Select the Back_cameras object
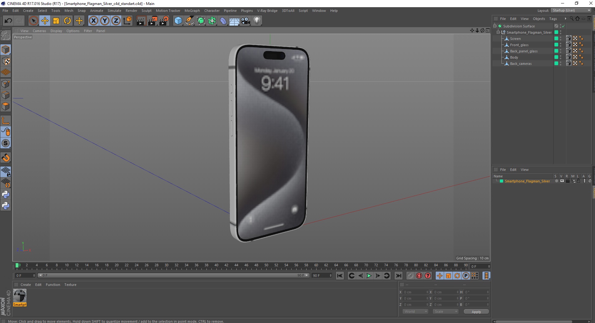The height and width of the screenshot is (323, 595). pos(521,64)
